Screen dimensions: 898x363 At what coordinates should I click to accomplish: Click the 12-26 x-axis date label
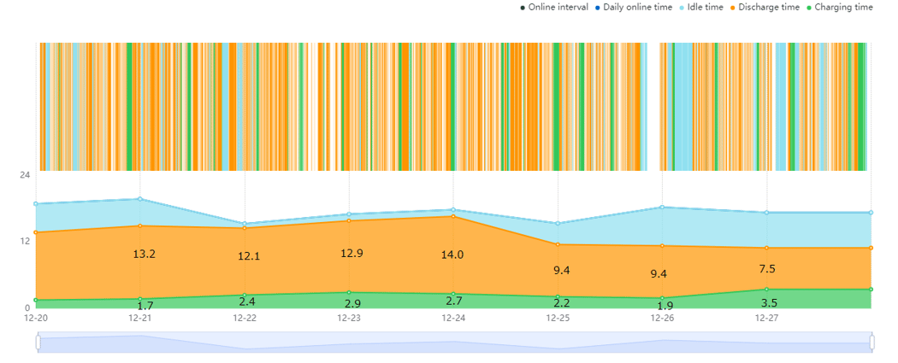tap(662, 317)
